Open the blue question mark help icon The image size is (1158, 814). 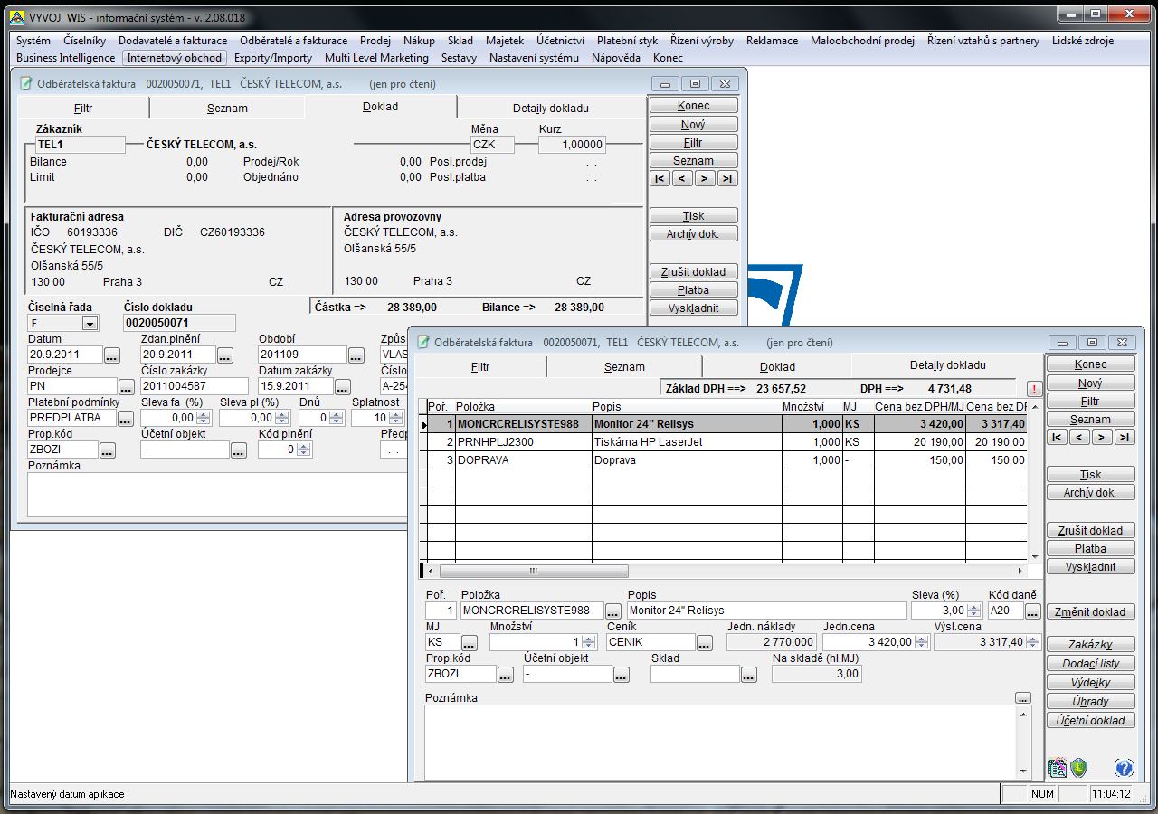[x=1125, y=769]
